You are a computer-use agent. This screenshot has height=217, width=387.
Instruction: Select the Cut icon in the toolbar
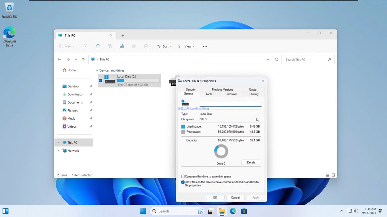point(85,46)
